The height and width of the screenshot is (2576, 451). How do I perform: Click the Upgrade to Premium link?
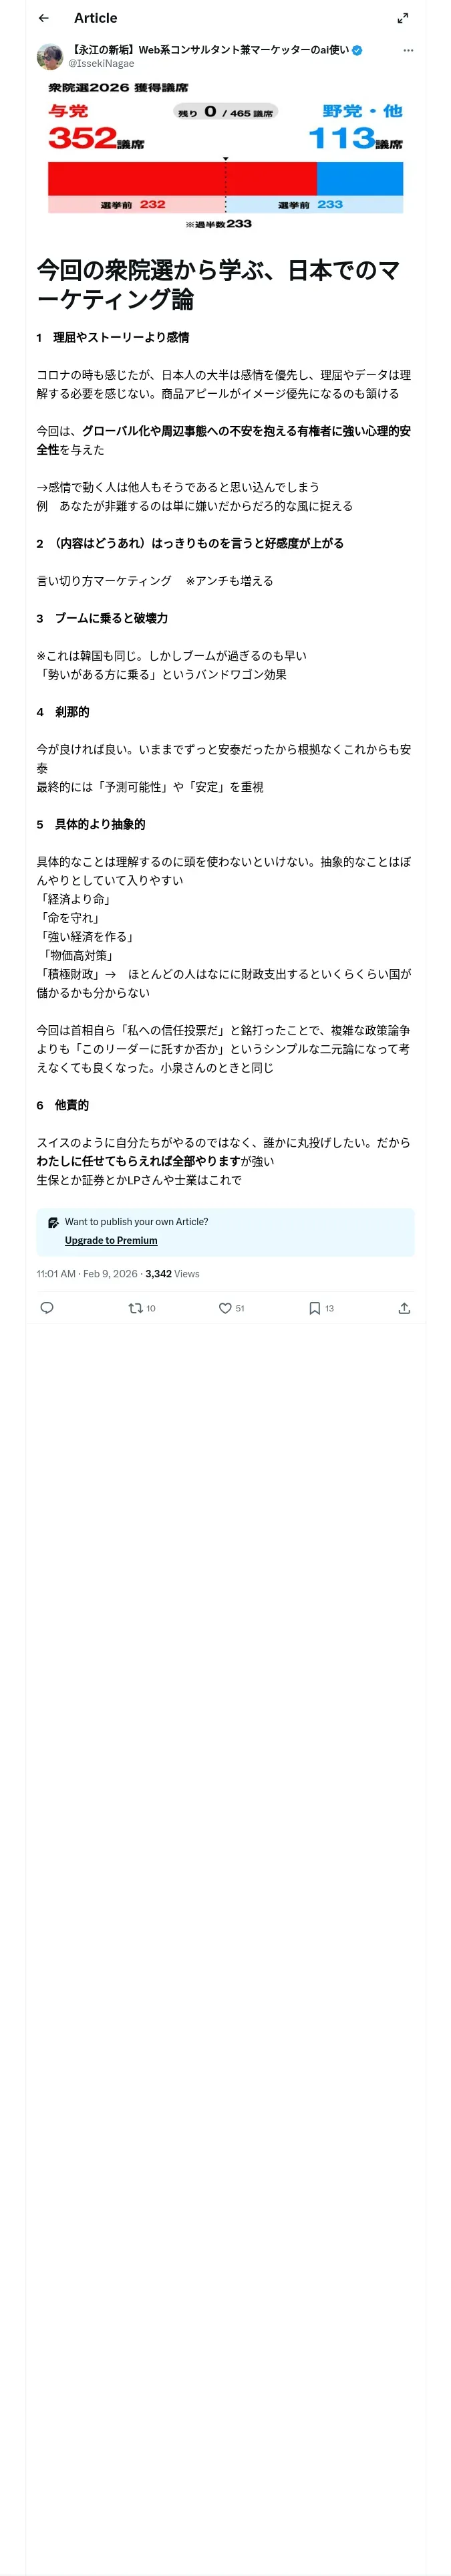(111, 1240)
